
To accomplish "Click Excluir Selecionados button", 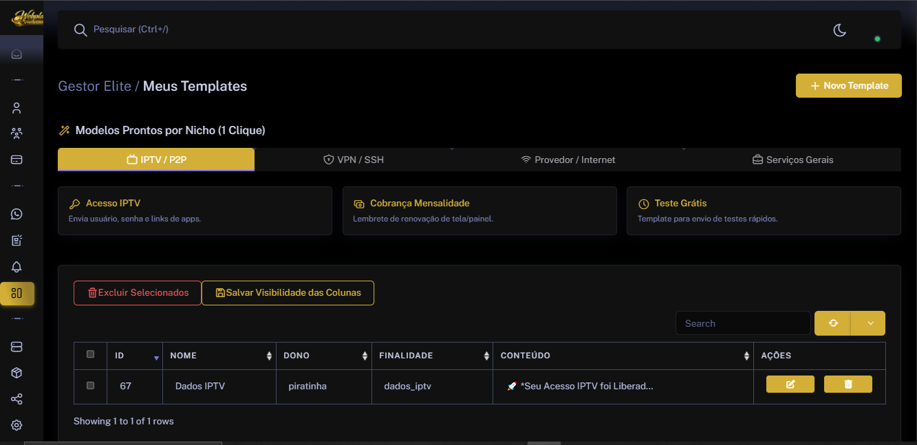I will [138, 293].
